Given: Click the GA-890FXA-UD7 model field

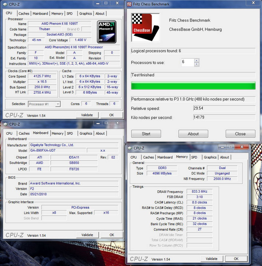Looking at the screenshot, I should pos(57,150).
